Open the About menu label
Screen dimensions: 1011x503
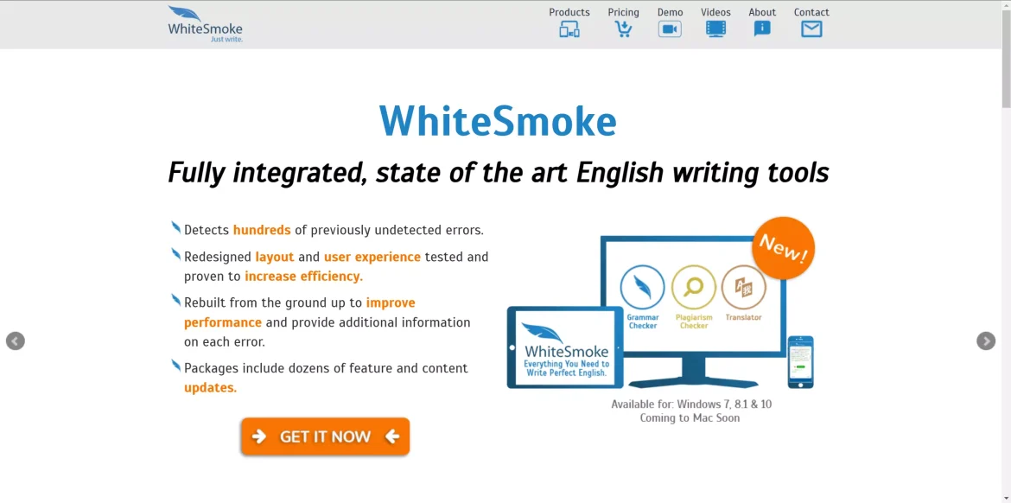pos(762,12)
